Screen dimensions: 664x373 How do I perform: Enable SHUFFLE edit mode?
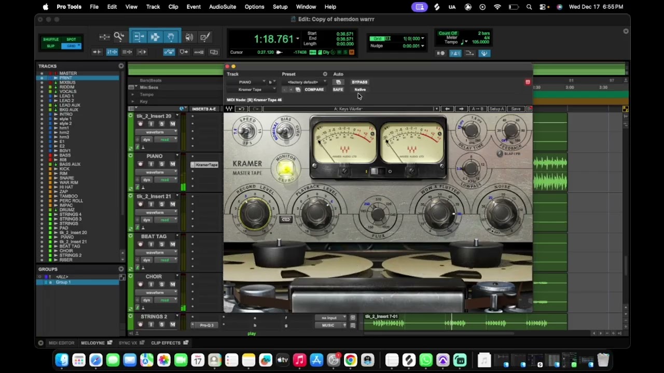pos(51,39)
